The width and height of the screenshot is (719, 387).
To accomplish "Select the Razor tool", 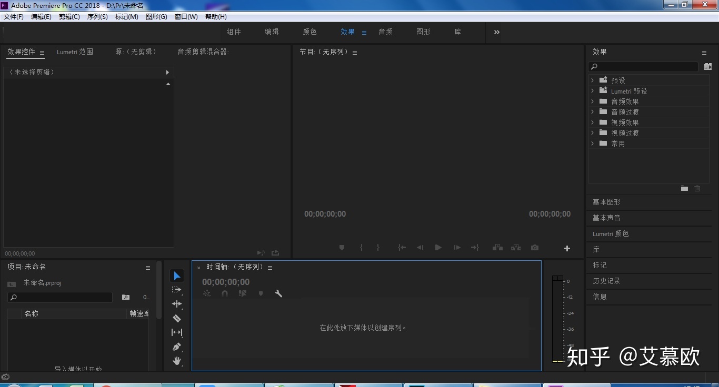I will click(177, 318).
